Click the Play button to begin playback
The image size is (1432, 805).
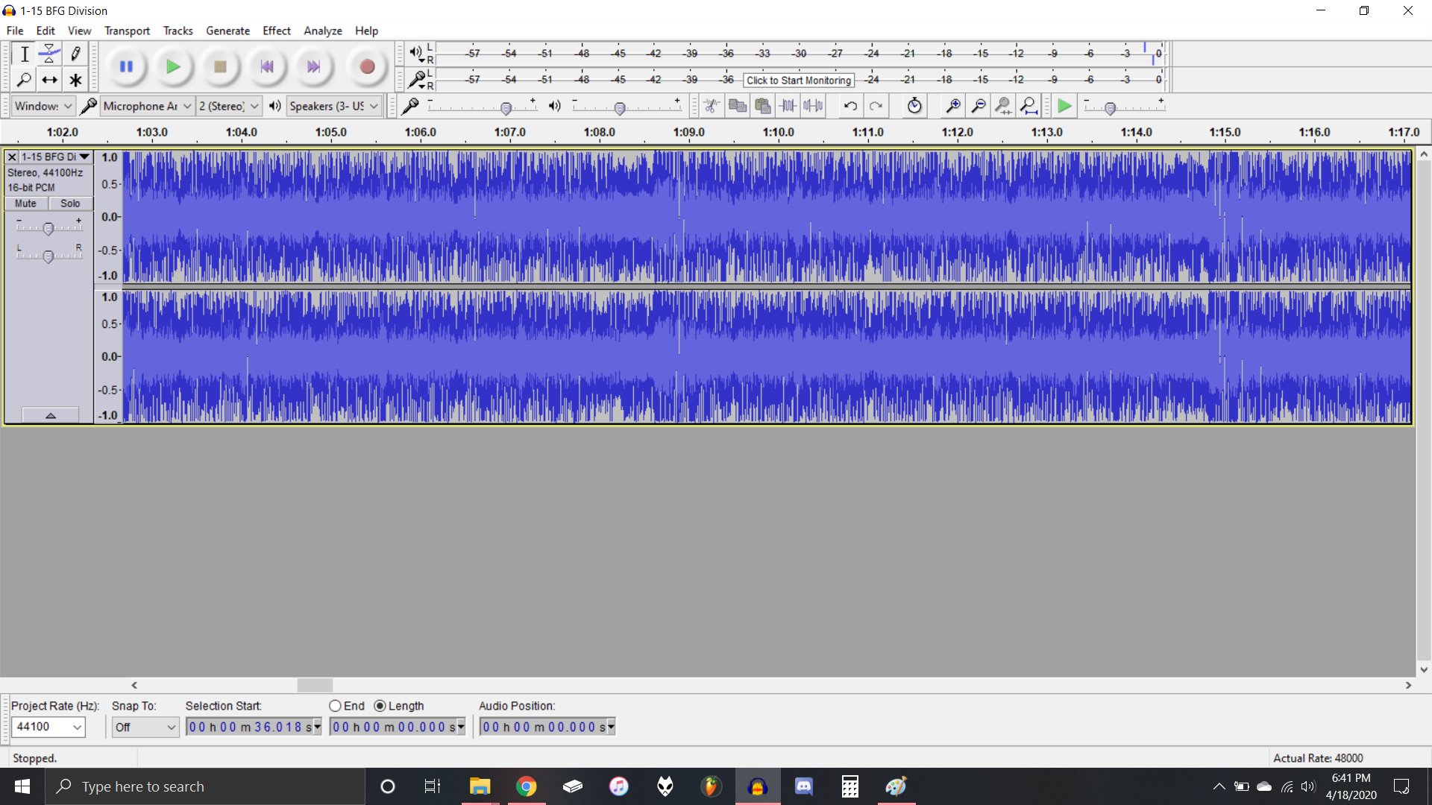[172, 67]
